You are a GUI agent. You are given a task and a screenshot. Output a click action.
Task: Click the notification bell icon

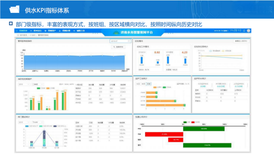pyautogui.click(x=244, y=30)
